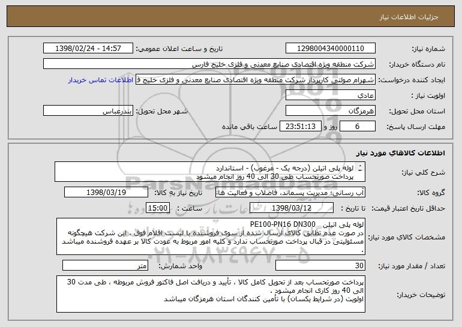Click label مشخصات کالای مورد نیاز
The image size is (462, 327).
click(407, 237)
